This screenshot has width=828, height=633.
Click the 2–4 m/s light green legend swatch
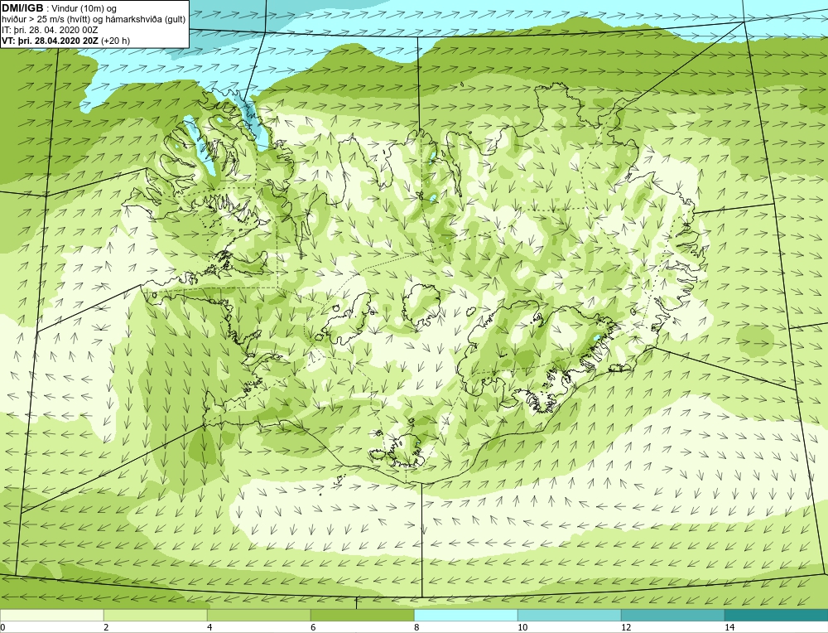(156, 615)
